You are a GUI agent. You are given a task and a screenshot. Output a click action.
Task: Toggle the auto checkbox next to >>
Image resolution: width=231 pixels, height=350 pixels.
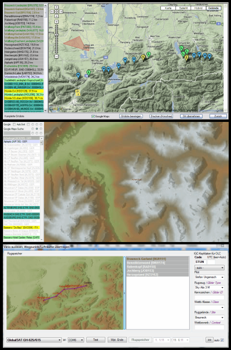(x=222, y=340)
